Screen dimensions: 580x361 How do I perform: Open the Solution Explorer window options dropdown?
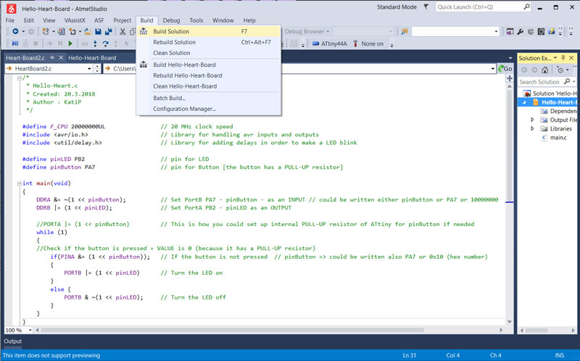click(x=555, y=58)
